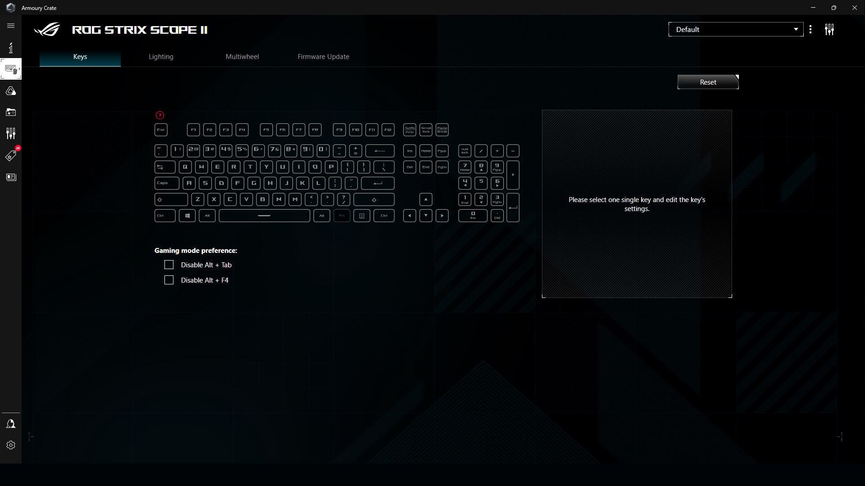Image resolution: width=865 pixels, height=486 pixels.
Task: Switch to the Lighting tab
Action: 161,57
